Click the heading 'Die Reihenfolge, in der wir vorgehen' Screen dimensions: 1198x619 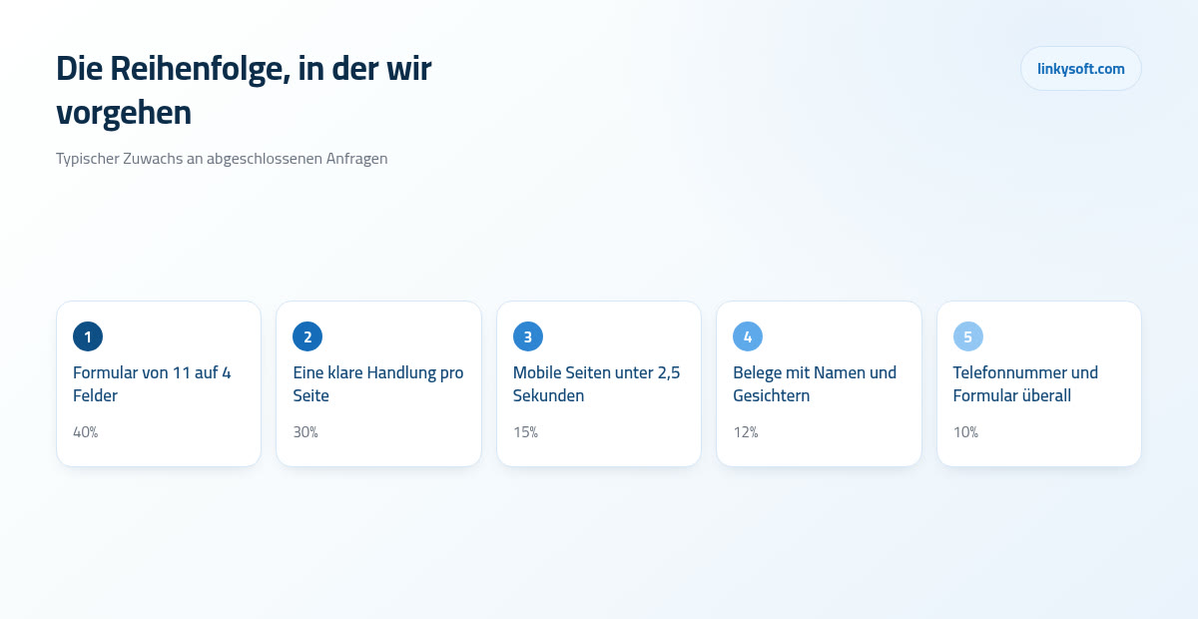point(244,90)
